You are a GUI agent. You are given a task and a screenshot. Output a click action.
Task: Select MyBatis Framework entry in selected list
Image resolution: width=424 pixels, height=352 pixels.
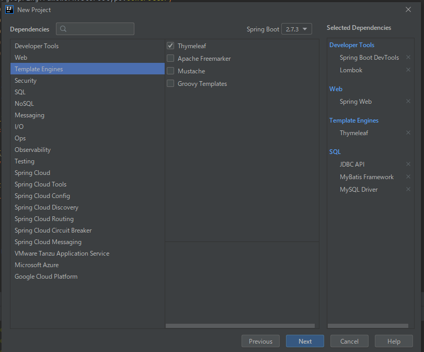click(x=366, y=177)
